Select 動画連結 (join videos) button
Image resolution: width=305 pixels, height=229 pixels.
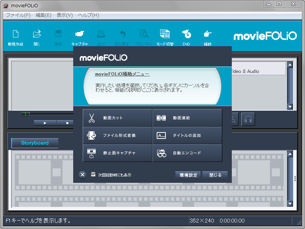(x=187, y=118)
